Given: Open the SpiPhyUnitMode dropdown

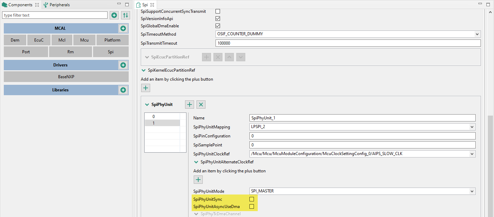Looking at the screenshot, I should [x=472, y=191].
